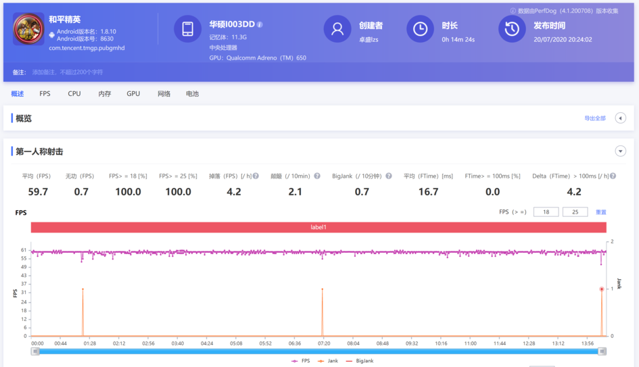Click the publish time history icon
This screenshot has width=639, height=367.
512,29
